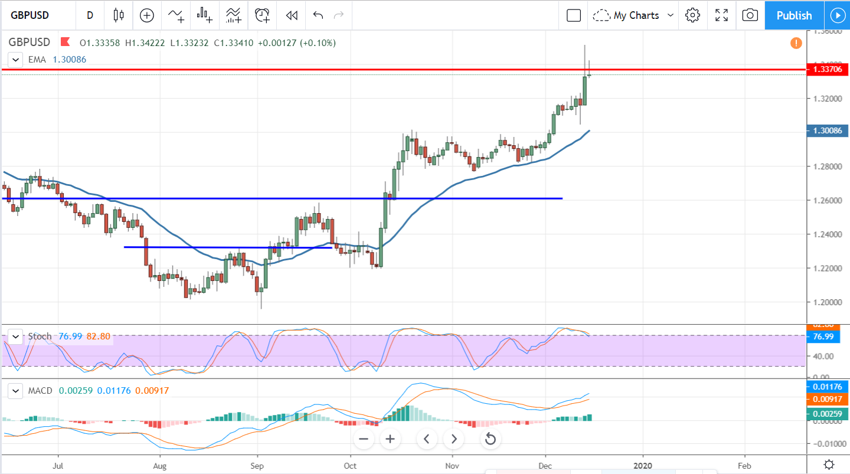The image size is (850, 474).
Task: Select the MACD indicator label
Action: (40, 390)
